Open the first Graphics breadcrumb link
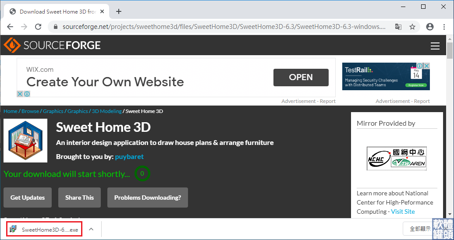 [x=53, y=111]
